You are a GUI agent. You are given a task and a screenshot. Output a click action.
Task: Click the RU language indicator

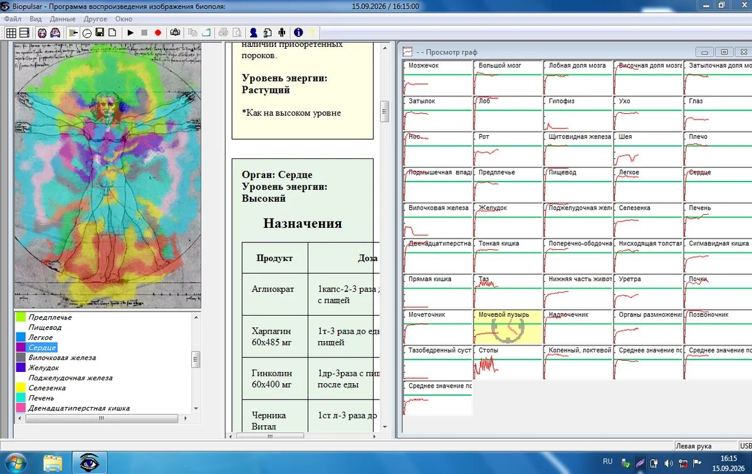[608, 461]
